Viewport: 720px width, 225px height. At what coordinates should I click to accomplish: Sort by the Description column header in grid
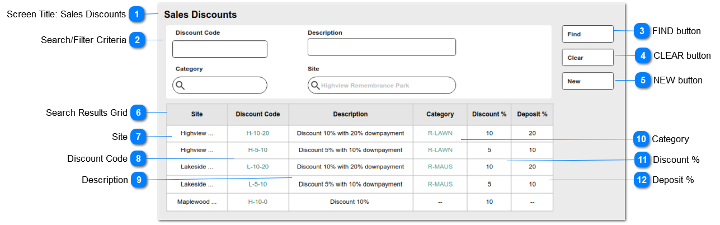[x=351, y=114]
